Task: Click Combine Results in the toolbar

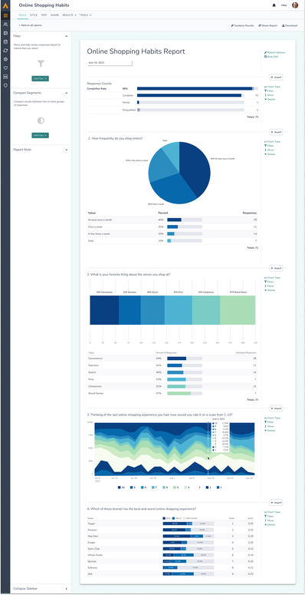Action: pos(242,25)
